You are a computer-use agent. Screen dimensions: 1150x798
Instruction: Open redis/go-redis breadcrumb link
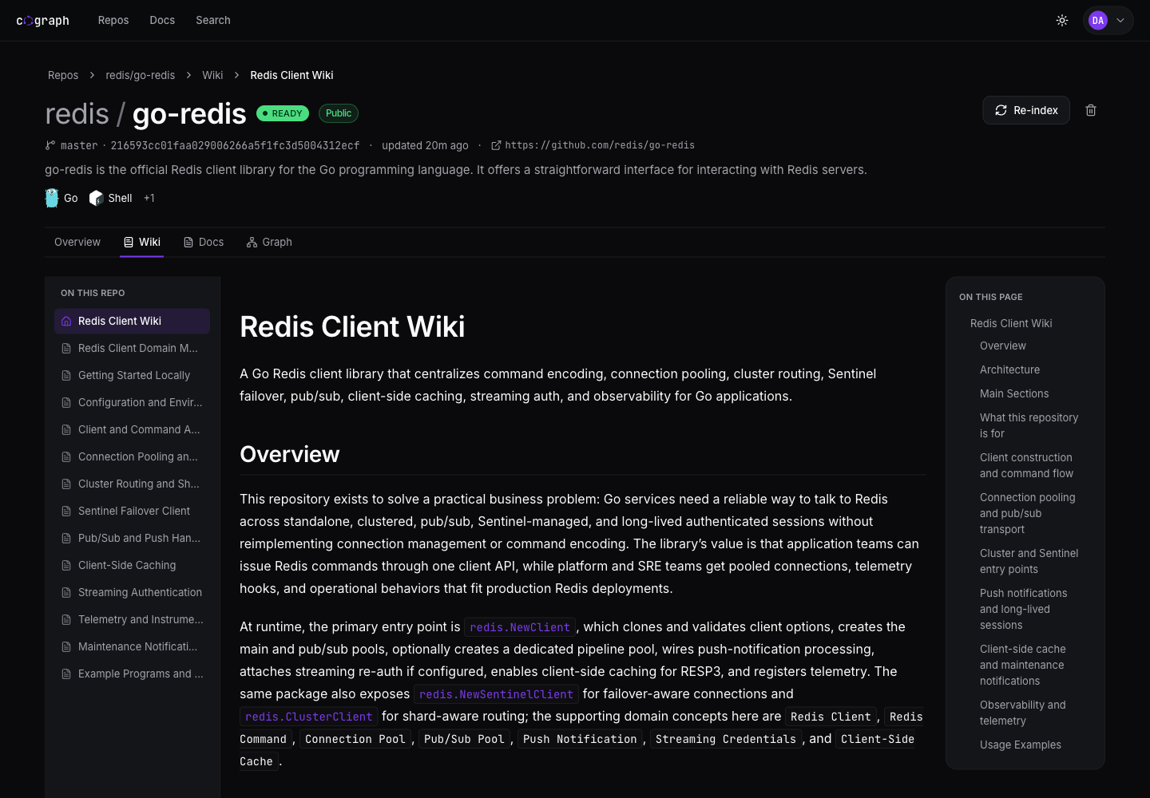(141, 75)
